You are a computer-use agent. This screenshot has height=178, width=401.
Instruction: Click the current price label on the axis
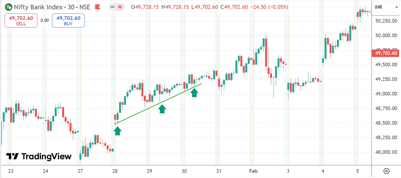click(x=385, y=53)
